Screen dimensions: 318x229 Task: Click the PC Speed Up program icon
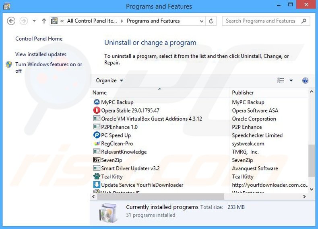coord(97,135)
